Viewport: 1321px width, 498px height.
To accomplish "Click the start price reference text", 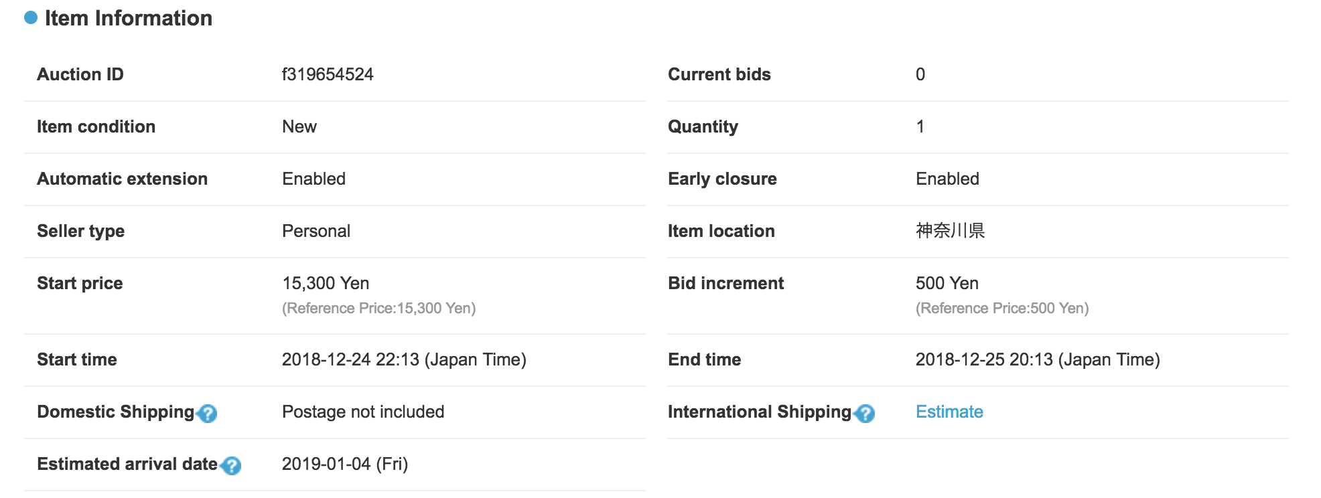I will pyautogui.click(x=378, y=308).
